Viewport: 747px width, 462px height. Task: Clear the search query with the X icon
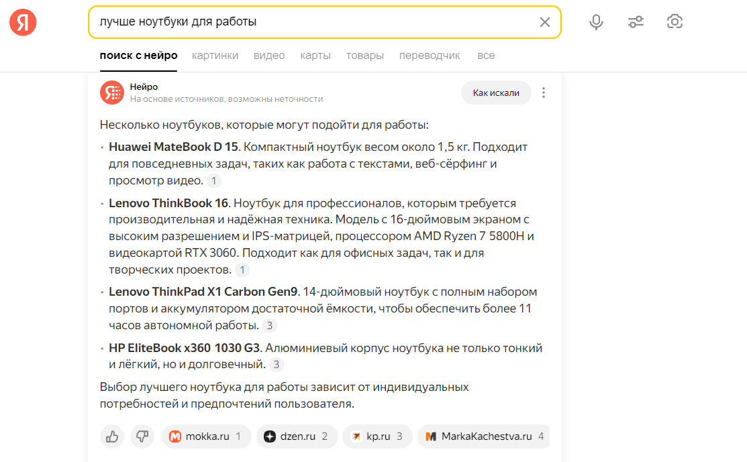[544, 22]
